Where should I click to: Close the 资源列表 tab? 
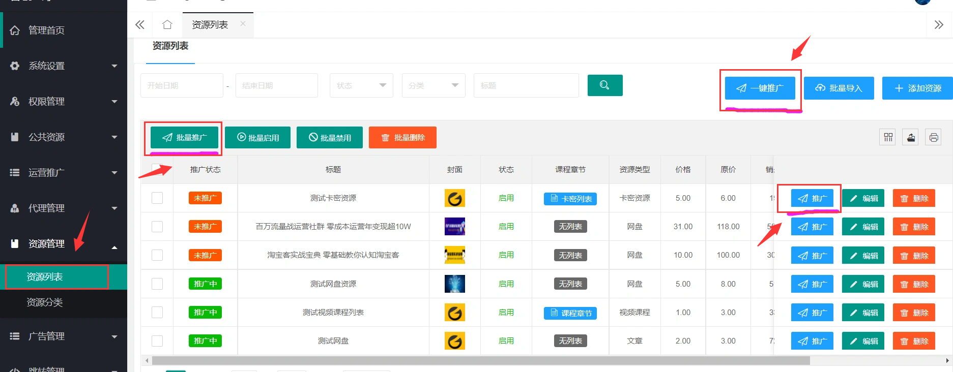243,23
